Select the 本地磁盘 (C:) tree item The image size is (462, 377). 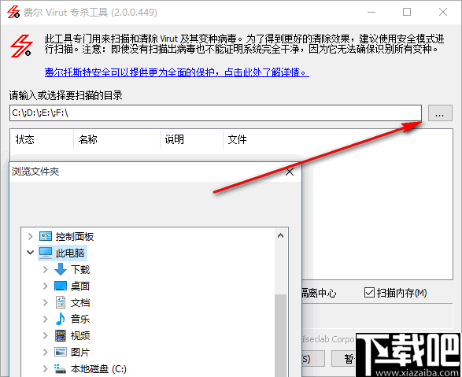[x=98, y=368]
